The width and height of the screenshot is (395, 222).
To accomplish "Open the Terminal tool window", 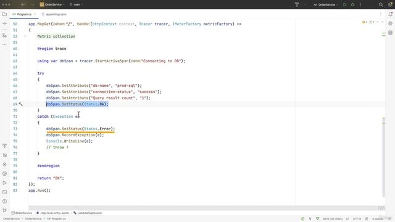I will pos(4,192).
